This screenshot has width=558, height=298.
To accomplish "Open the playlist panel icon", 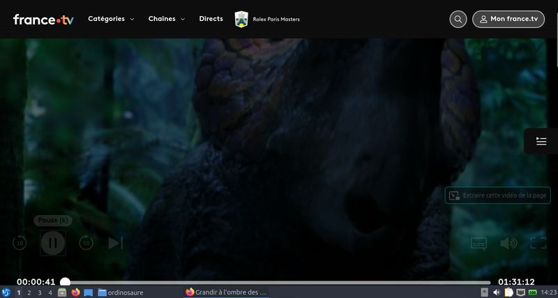I will 541,142.
